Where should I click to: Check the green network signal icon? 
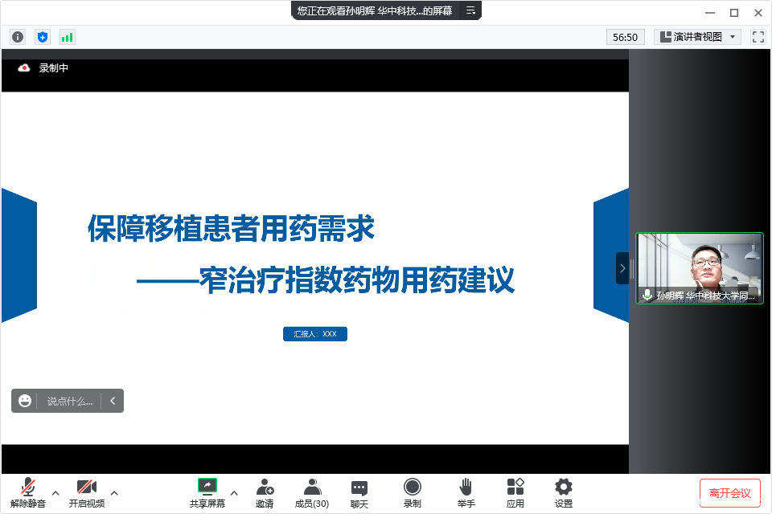pyautogui.click(x=67, y=37)
